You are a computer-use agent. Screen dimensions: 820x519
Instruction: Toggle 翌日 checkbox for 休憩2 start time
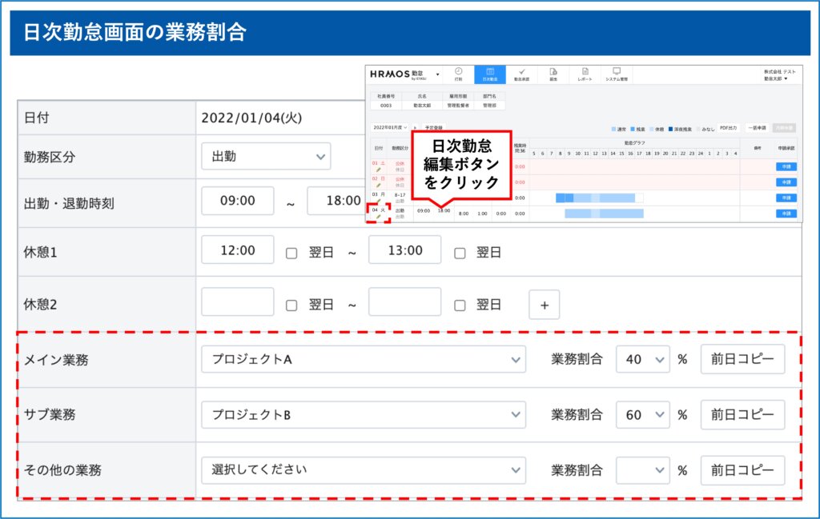[x=291, y=305]
